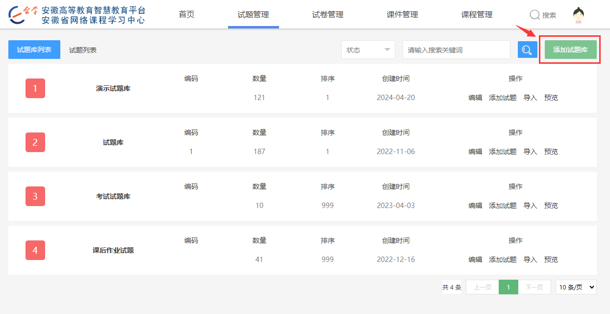Click creation date 2023-04-03
This screenshot has height=314, width=610.
(396, 206)
